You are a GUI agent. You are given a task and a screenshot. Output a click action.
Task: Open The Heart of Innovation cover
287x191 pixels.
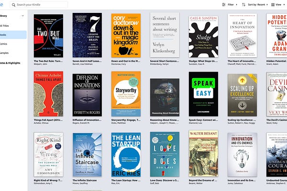tap(242, 35)
